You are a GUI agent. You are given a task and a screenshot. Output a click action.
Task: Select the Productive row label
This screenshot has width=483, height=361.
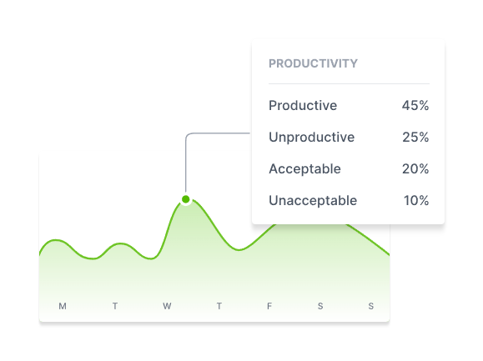pyautogui.click(x=303, y=105)
